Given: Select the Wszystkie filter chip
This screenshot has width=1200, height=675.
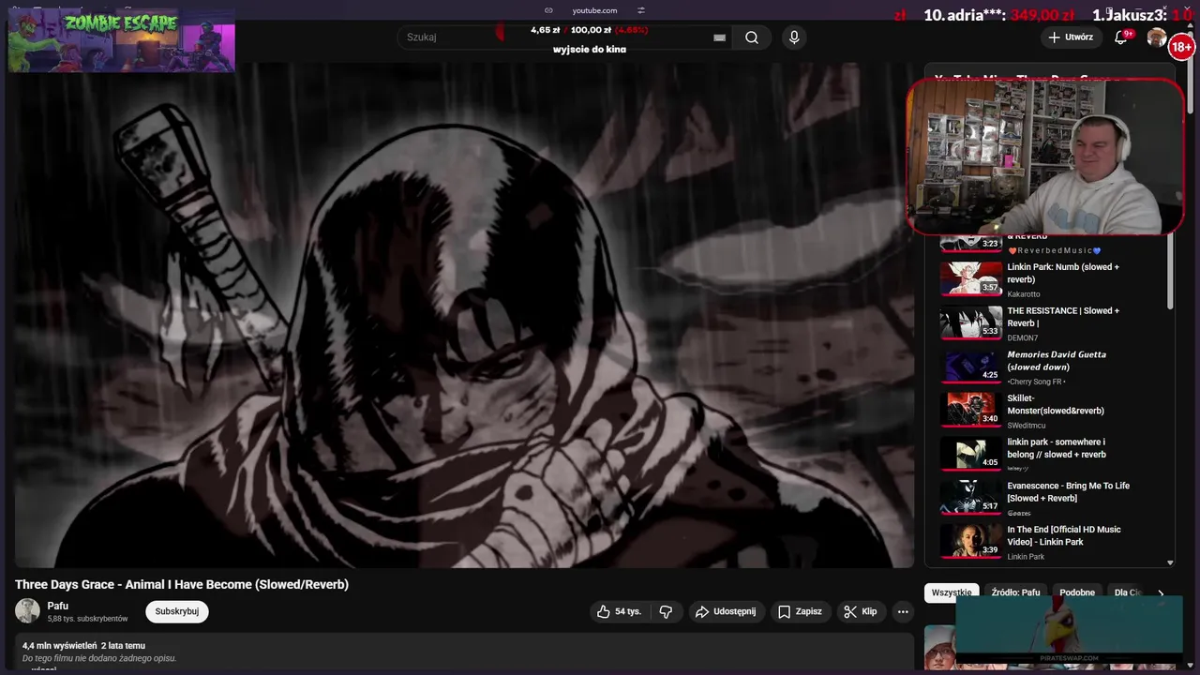Looking at the screenshot, I should click(x=952, y=592).
